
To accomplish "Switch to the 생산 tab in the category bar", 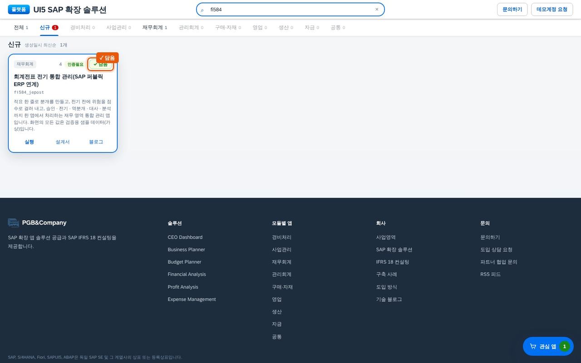I will pyautogui.click(x=286, y=28).
